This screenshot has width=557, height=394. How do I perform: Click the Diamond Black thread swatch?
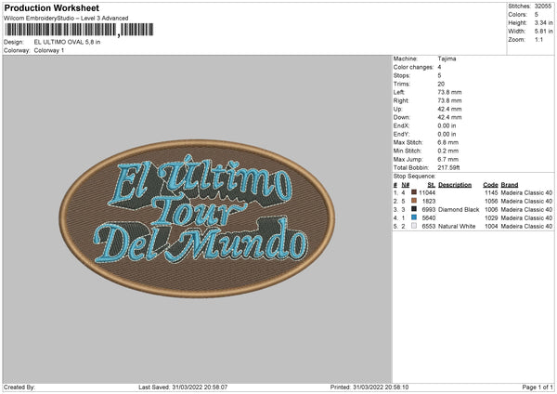coord(414,209)
